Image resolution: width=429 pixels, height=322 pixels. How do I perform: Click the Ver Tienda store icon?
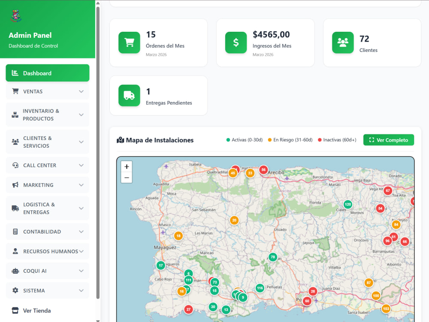click(15, 310)
